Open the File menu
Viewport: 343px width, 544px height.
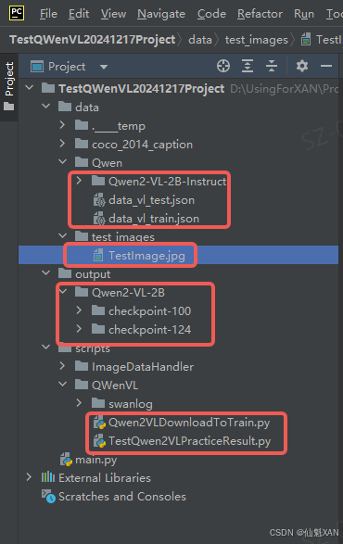pos(48,14)
